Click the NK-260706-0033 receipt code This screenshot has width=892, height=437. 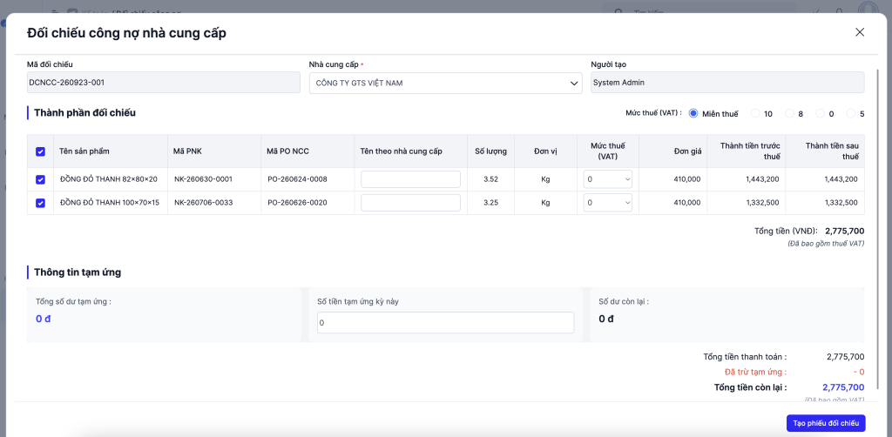[x=204, y=202]
